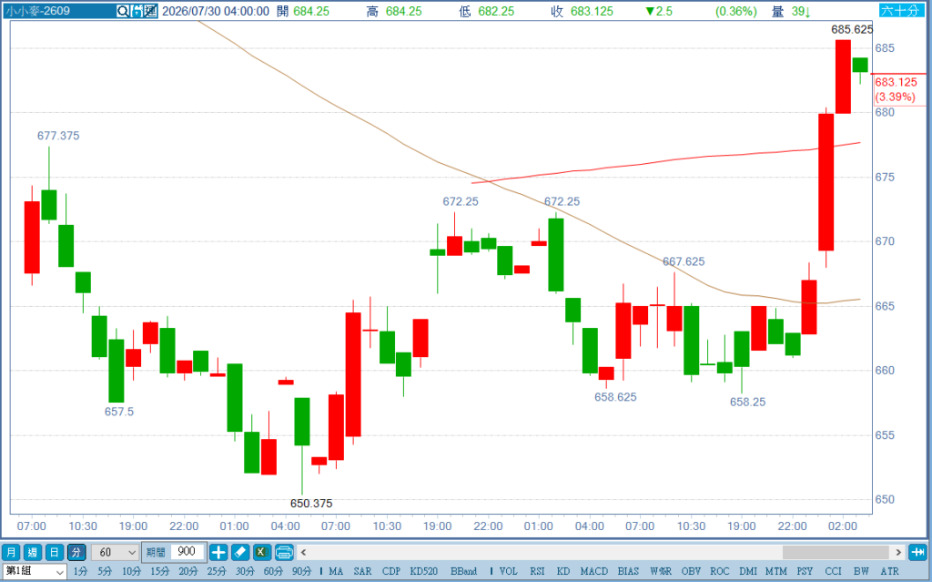Toggle the KD indicator

coord(562,571)
